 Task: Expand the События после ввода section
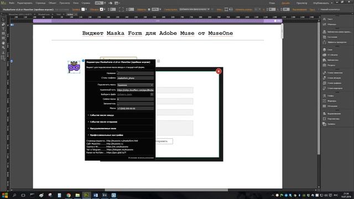102,115
